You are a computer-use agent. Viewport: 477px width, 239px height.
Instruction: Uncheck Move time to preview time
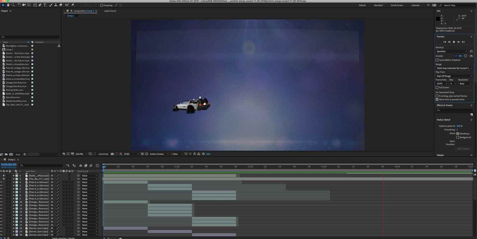pos(437,99)
